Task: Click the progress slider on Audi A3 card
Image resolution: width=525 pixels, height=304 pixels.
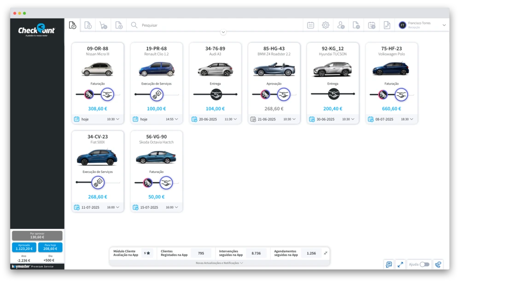Action: tap(216, 94)
